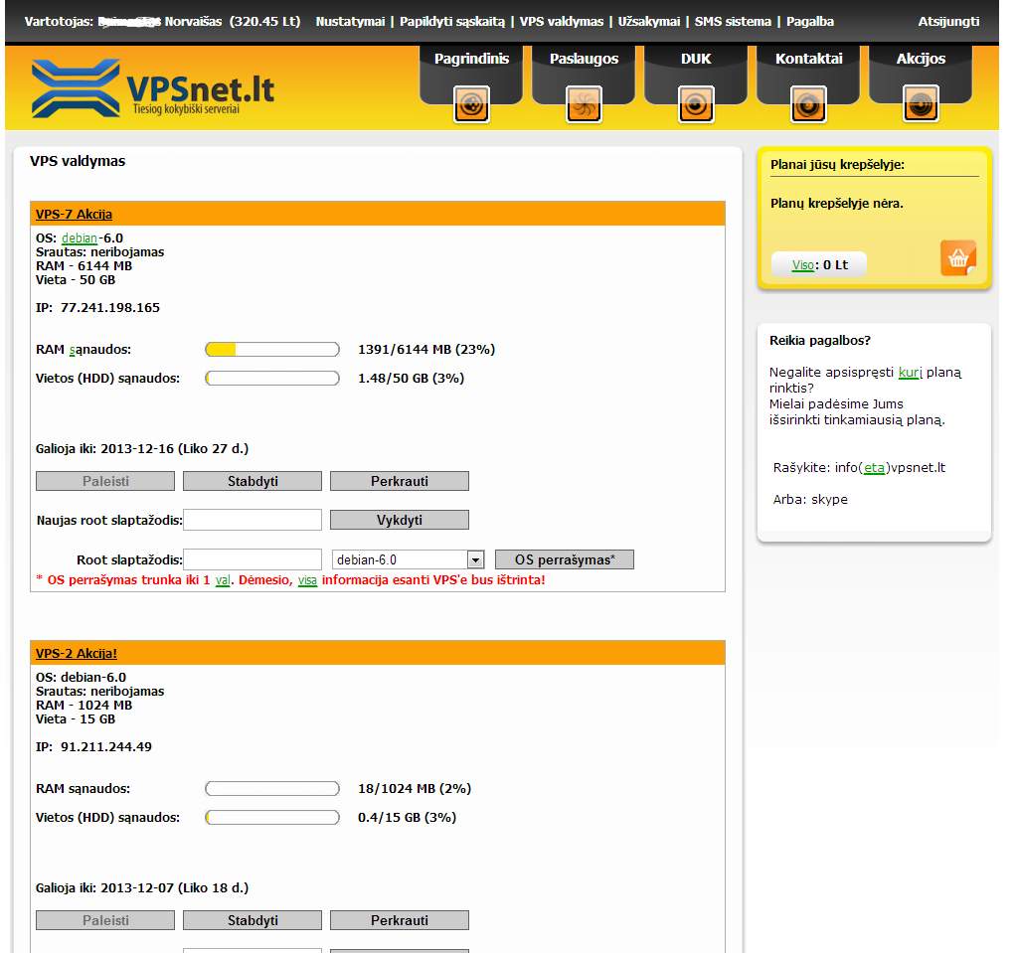Click the VPSnet.lt logo
Image resolution: width=1015 pixels, height=953 pixels.
[x=152, y=88]
